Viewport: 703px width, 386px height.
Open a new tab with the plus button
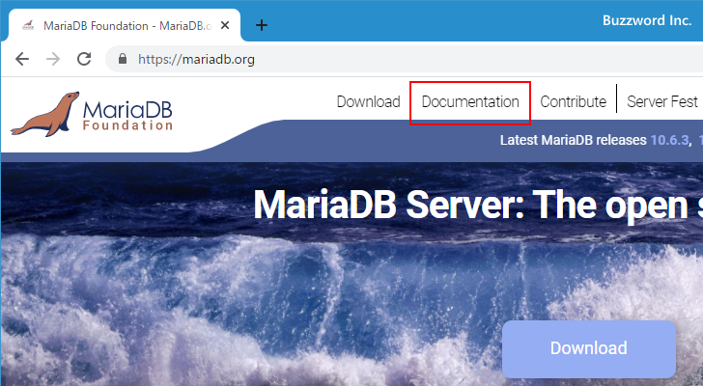point(261,25)
